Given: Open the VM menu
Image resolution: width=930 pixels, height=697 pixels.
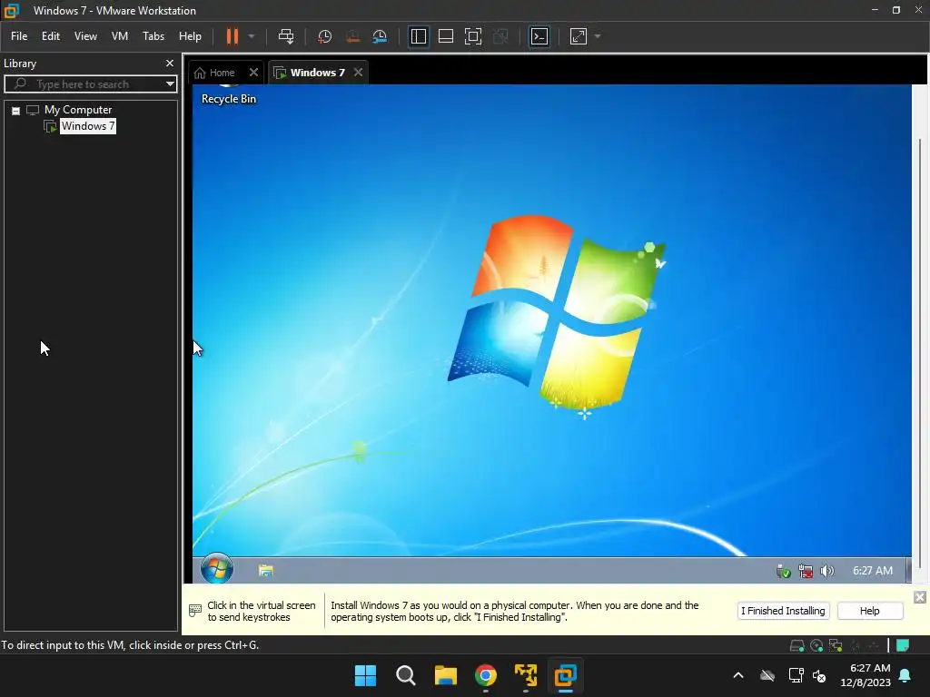Looking at the screenshot, I should (120, 36).
